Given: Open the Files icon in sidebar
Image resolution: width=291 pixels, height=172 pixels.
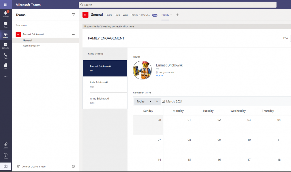Looking at the screenshot, I should pyautogui.click(x=6, y=67).
